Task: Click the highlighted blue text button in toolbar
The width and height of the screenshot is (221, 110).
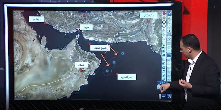Action: 169,55
